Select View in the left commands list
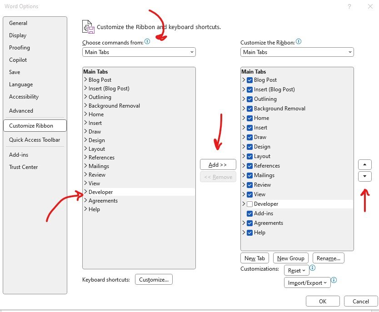Viewport: 379px width, 312px height. click(x=94, y=183)
